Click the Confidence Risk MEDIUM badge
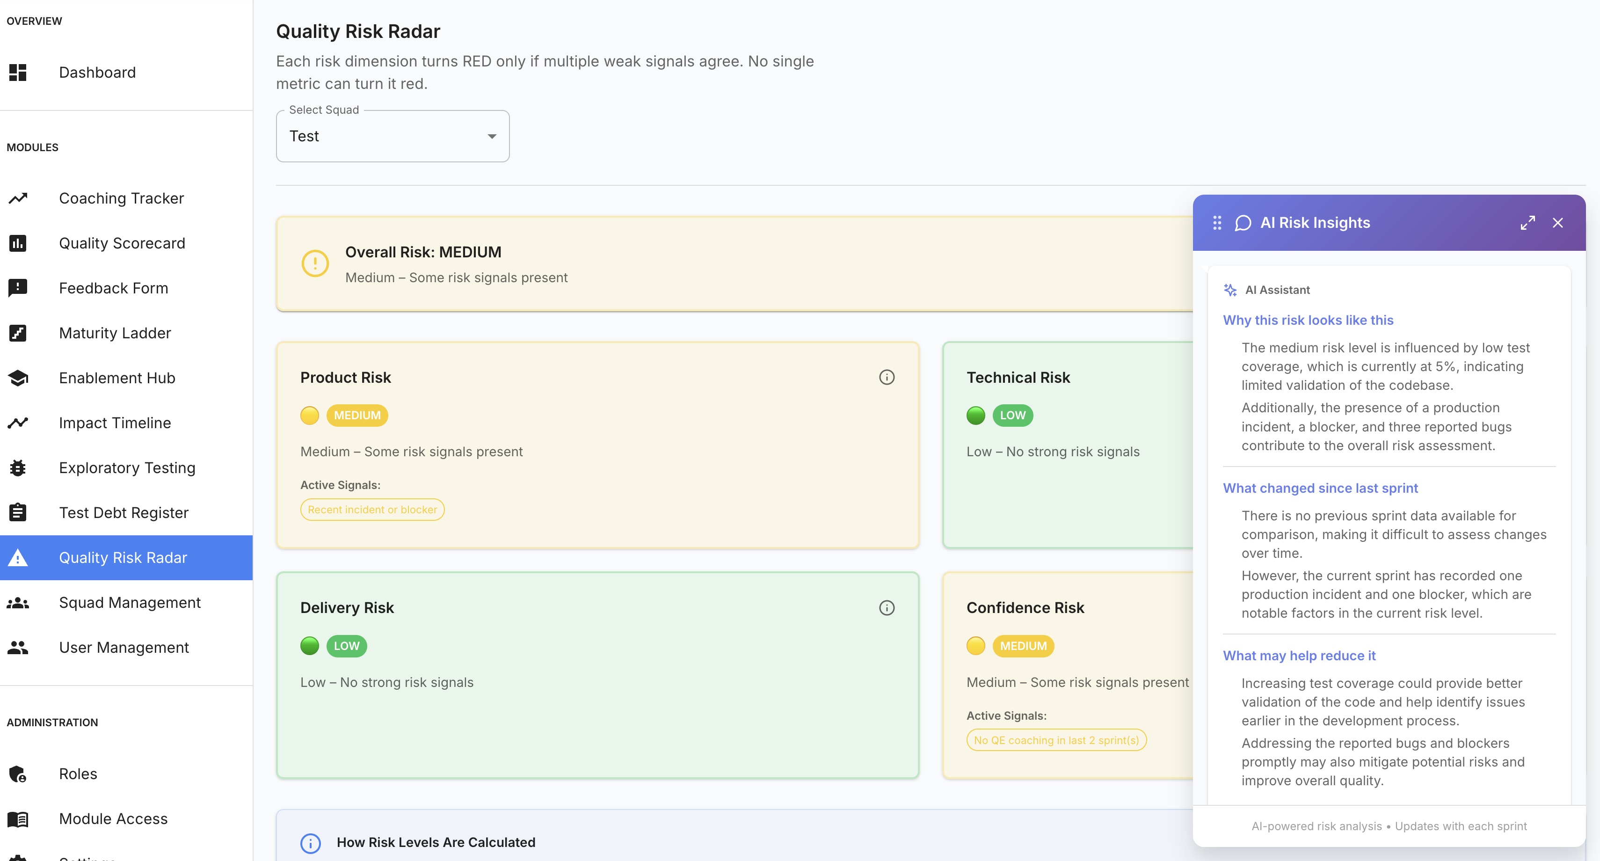This screenshot has height=861, width=1600. click(1023, 646)
